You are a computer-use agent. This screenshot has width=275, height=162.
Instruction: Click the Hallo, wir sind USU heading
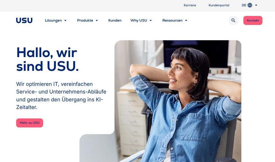tap(48, 59)
